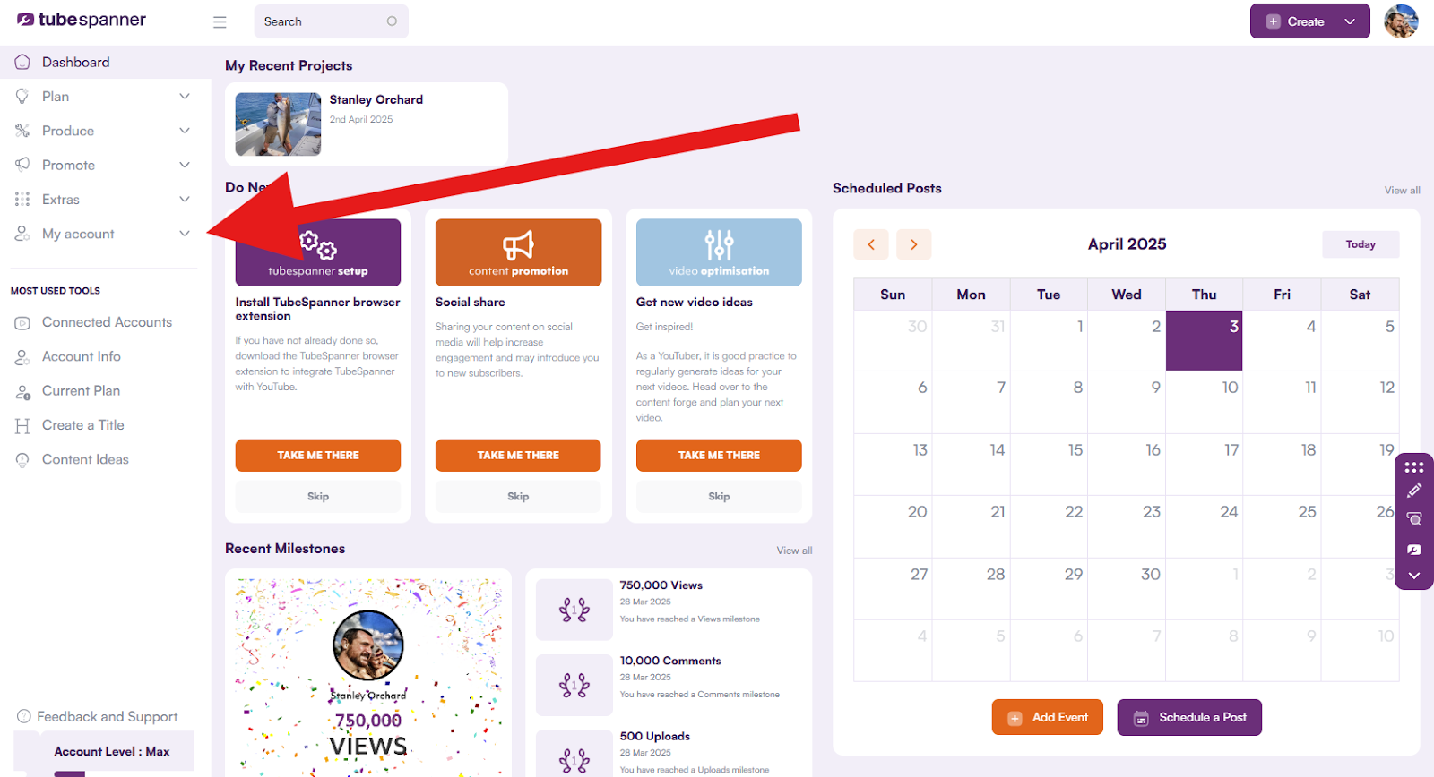The image size is (1434, 777).
Task: Open the Stanley Orchard project thumbnail
Action: tap(278, 124)
